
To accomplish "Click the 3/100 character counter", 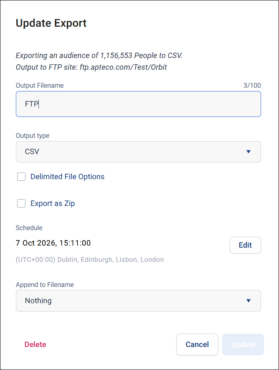I will click(252, 86).
